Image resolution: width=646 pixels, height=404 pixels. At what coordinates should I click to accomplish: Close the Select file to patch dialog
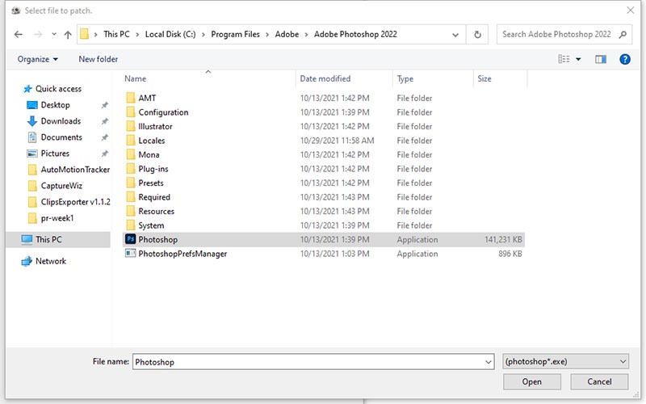coord(631,11)
